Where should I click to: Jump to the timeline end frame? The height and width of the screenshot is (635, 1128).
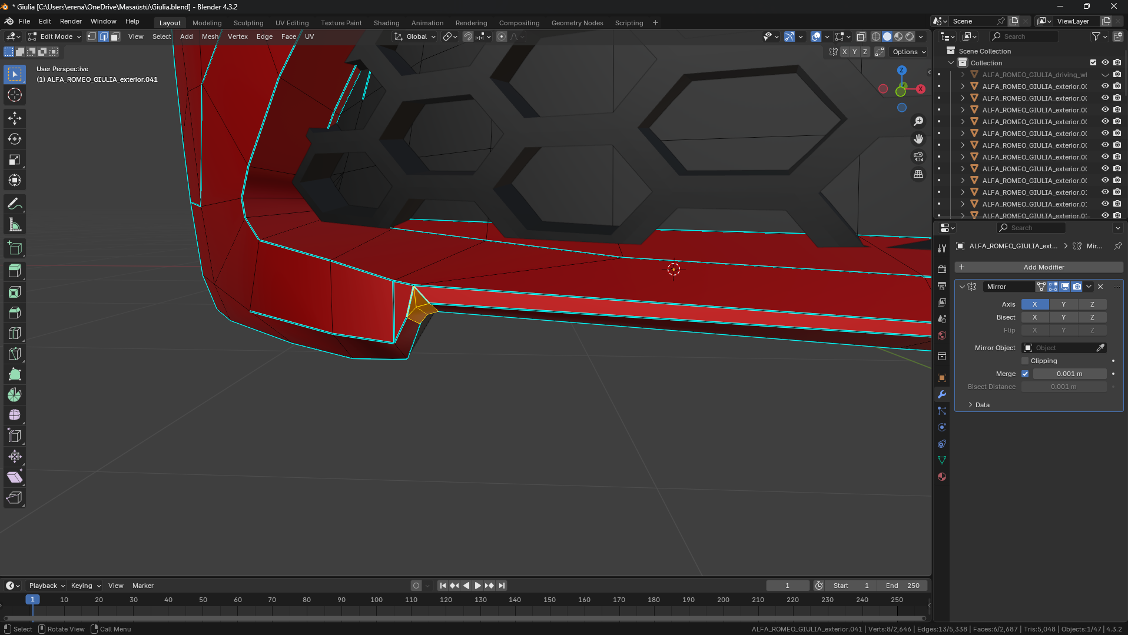tap(502, 586)
